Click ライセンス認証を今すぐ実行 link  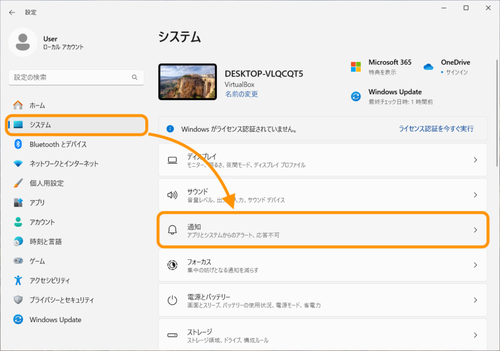[x=436, y=129]
